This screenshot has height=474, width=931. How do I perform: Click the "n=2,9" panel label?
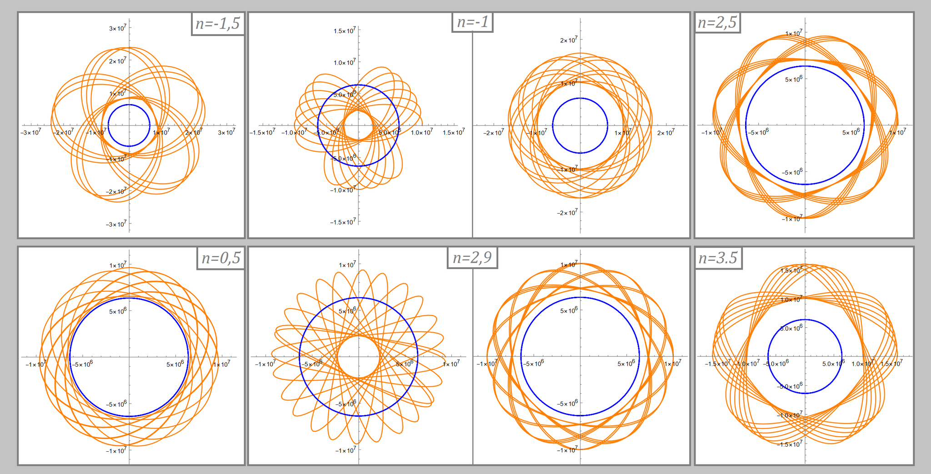click(472, 258)
